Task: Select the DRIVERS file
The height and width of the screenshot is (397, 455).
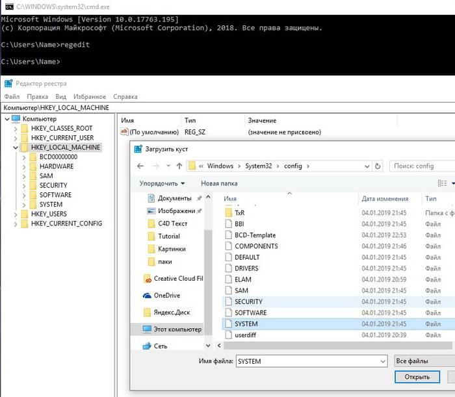Action: pos(246,268)
